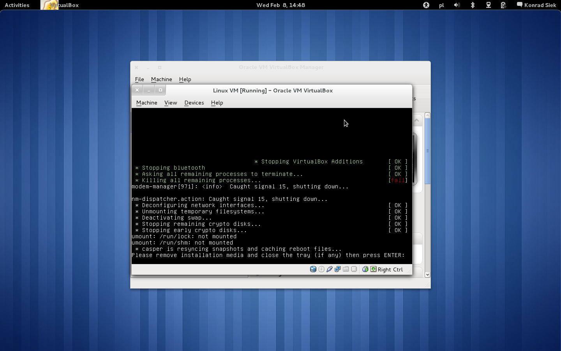561x351 pixels.
Task: Click the red [fail] status in console
Action: coord(398,180)
